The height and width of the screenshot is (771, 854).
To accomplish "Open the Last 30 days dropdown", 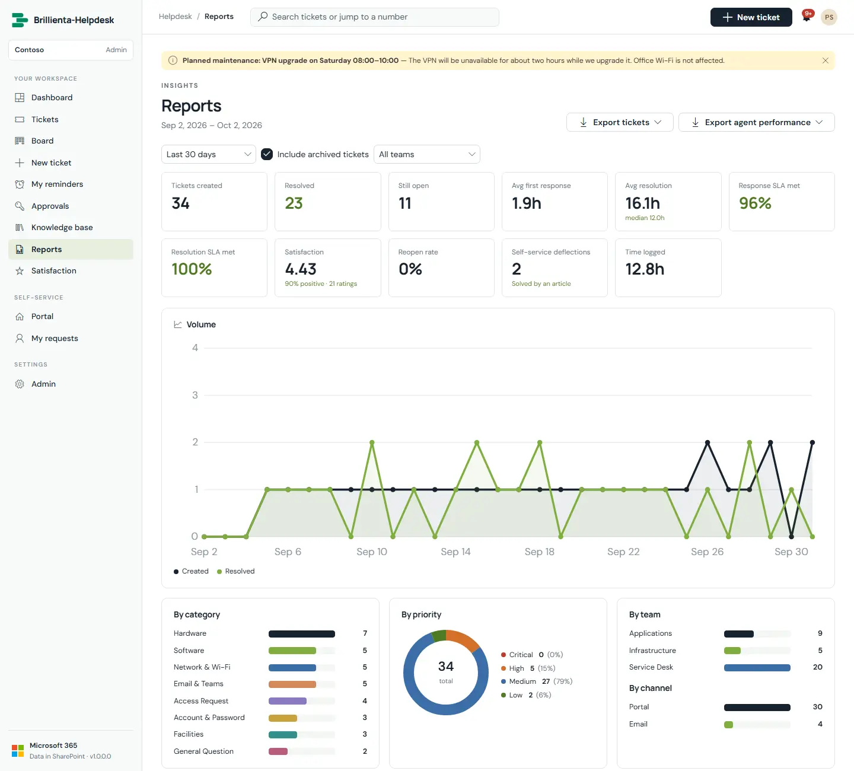I will tap(209, 154).
